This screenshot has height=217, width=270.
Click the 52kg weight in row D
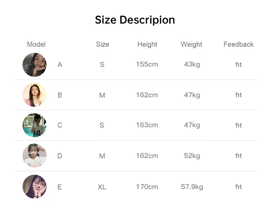192,156
